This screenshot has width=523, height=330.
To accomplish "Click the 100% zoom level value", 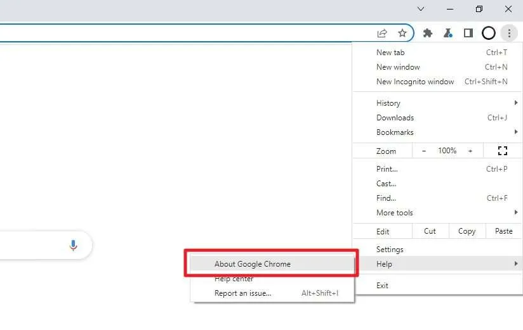I will click(447, 151).
